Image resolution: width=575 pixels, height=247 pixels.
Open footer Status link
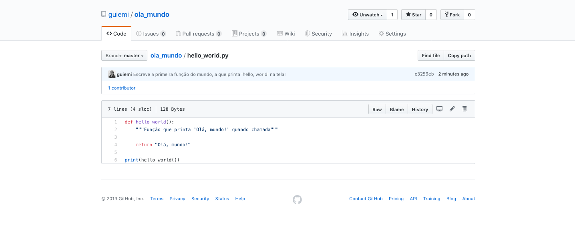tap(222, 199)
